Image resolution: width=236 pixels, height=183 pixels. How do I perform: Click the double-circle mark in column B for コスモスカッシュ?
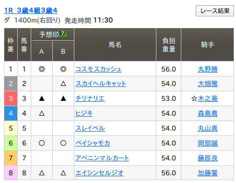(63, 69)
